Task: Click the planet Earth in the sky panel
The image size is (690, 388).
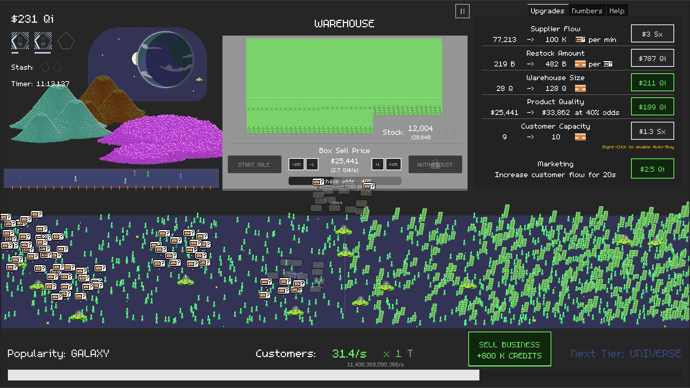Action: click(166, 59)
